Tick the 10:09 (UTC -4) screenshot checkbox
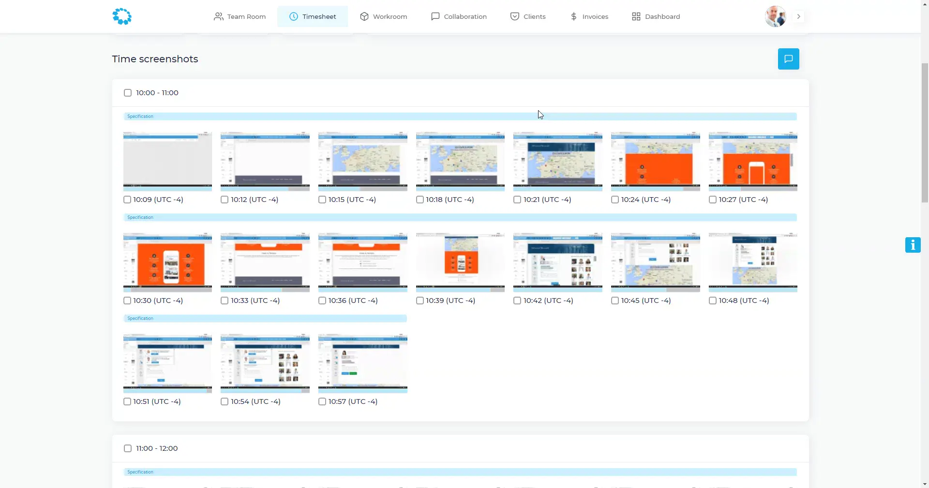The width and height of the screenshot is (929, 488). 127,200
